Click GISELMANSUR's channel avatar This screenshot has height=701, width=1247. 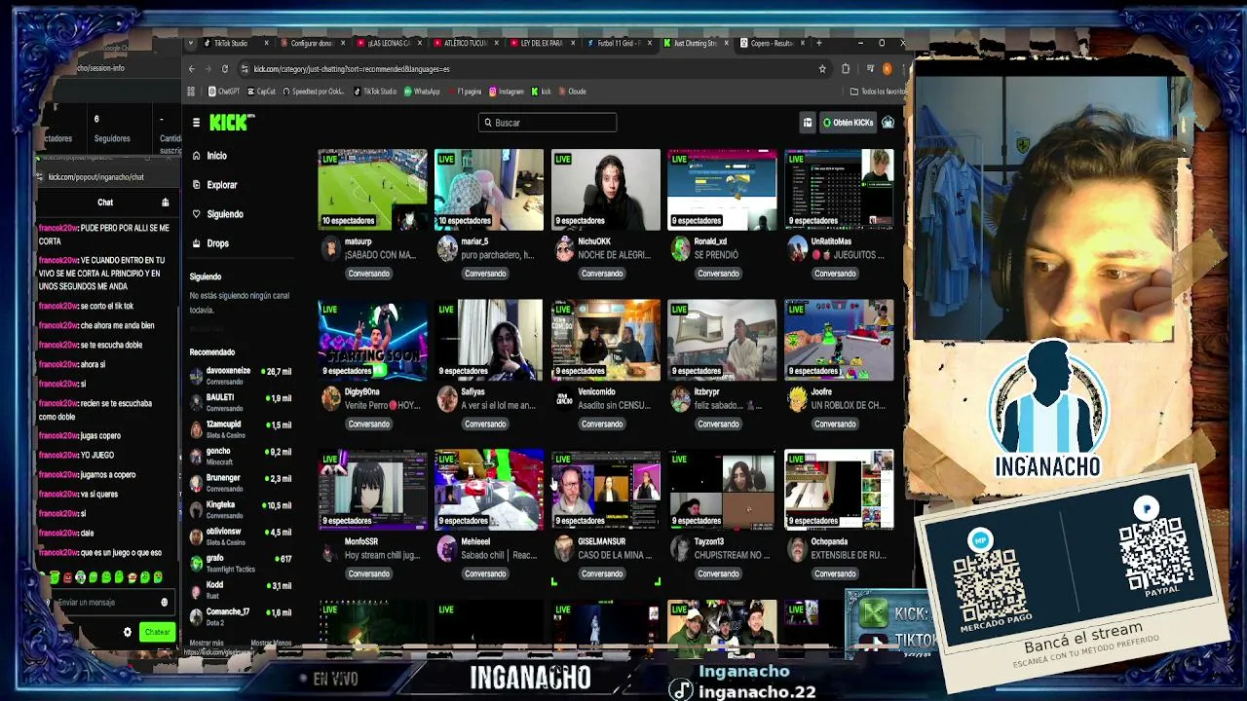point(564,549)
